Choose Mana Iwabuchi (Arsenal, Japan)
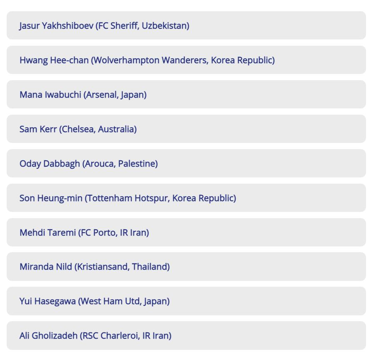 click(x=83, y=95)
